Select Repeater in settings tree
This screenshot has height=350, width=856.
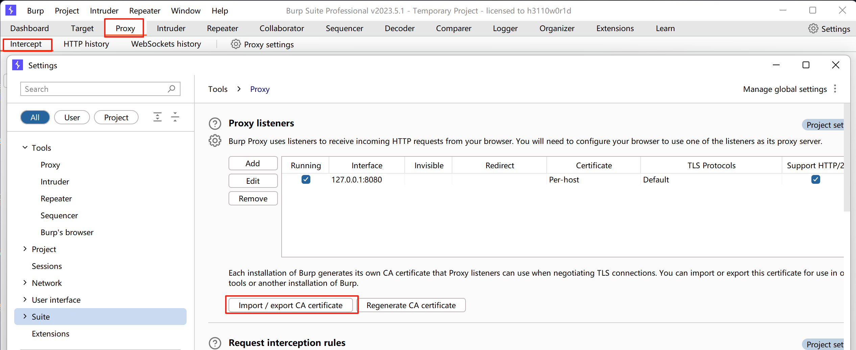[56, 198]
